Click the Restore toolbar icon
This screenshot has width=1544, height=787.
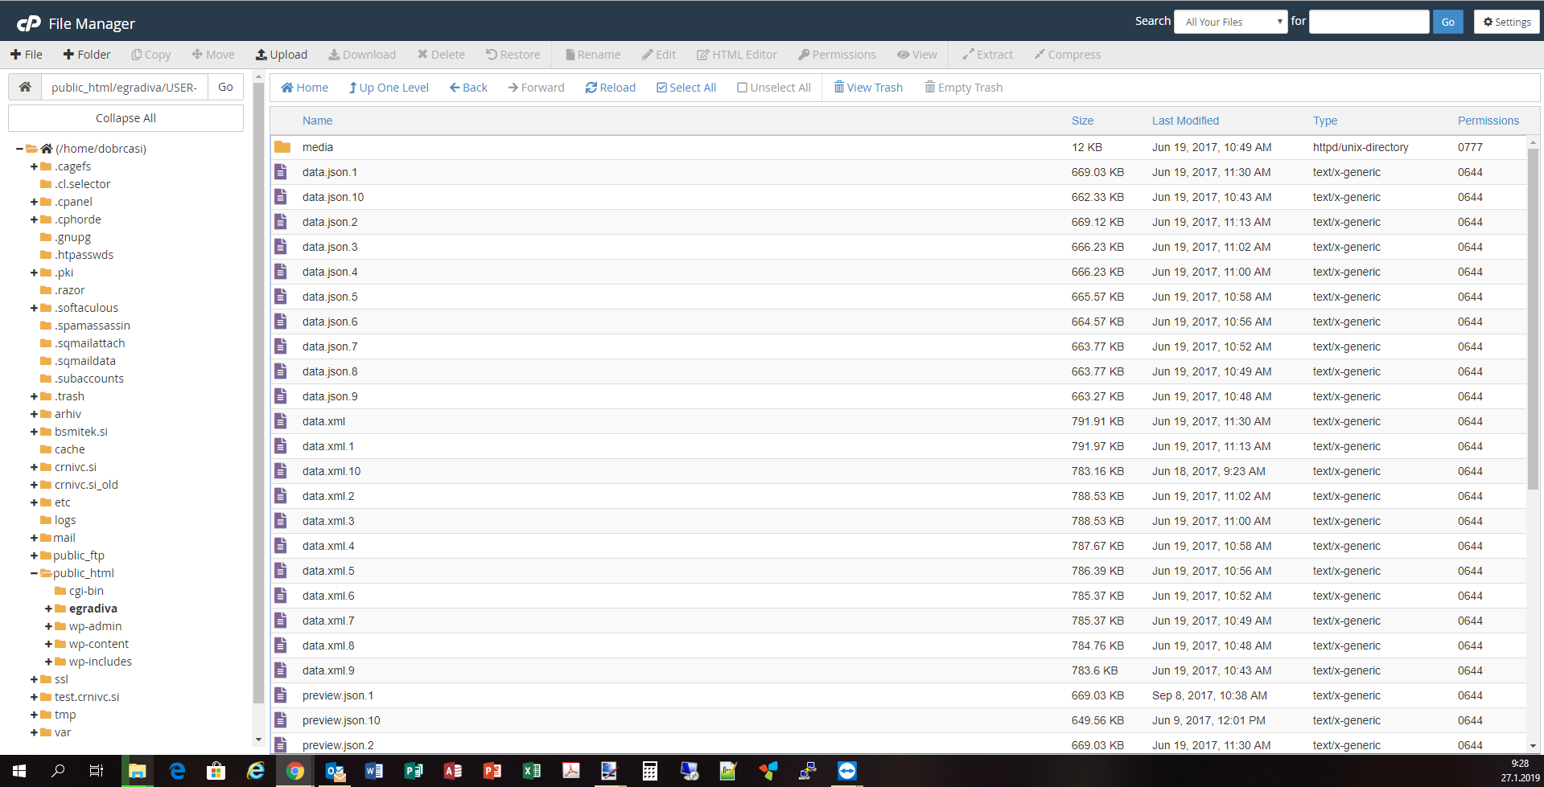click(x=491, y=55)
